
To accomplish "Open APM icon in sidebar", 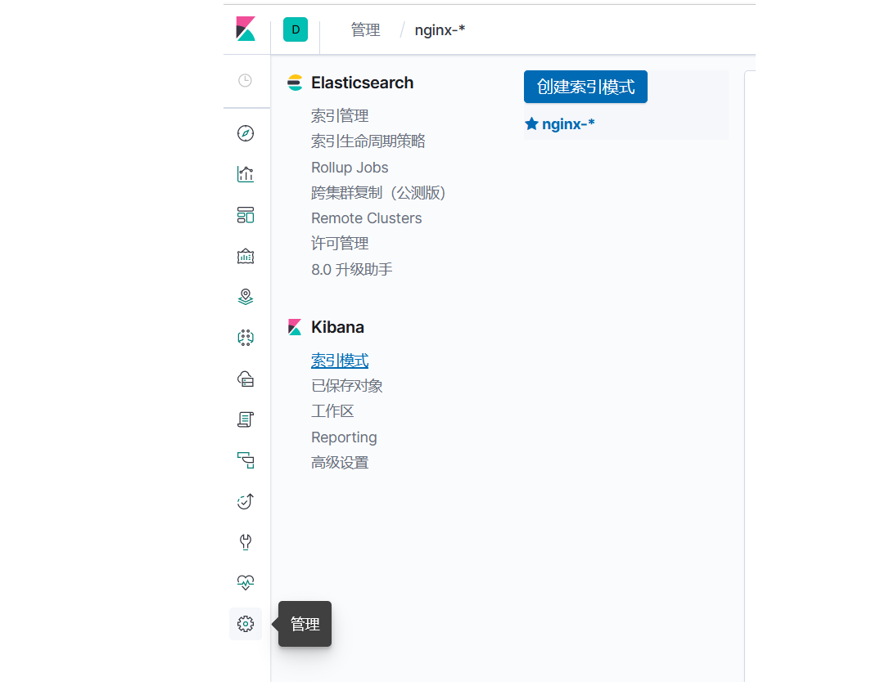I will 246,460.
